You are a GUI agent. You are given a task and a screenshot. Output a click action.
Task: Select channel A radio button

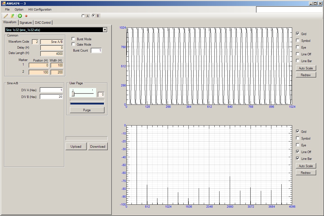tap(83, 16)
